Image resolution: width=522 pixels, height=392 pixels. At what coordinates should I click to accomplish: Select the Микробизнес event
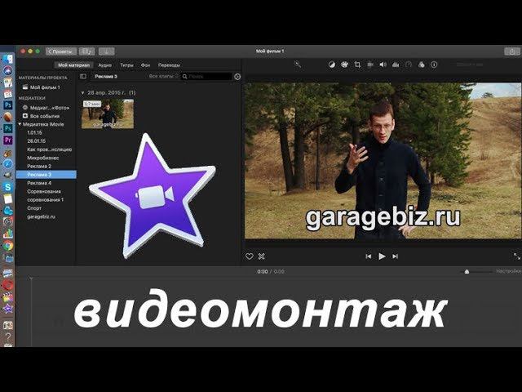[x=43, y=158]
